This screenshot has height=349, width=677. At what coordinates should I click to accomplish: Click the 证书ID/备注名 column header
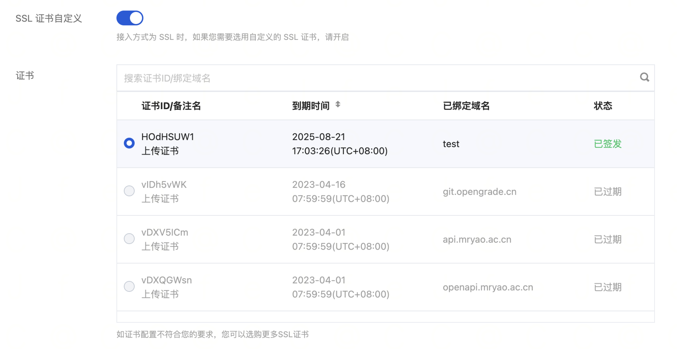pyautogui.click(x=171, y=106)
